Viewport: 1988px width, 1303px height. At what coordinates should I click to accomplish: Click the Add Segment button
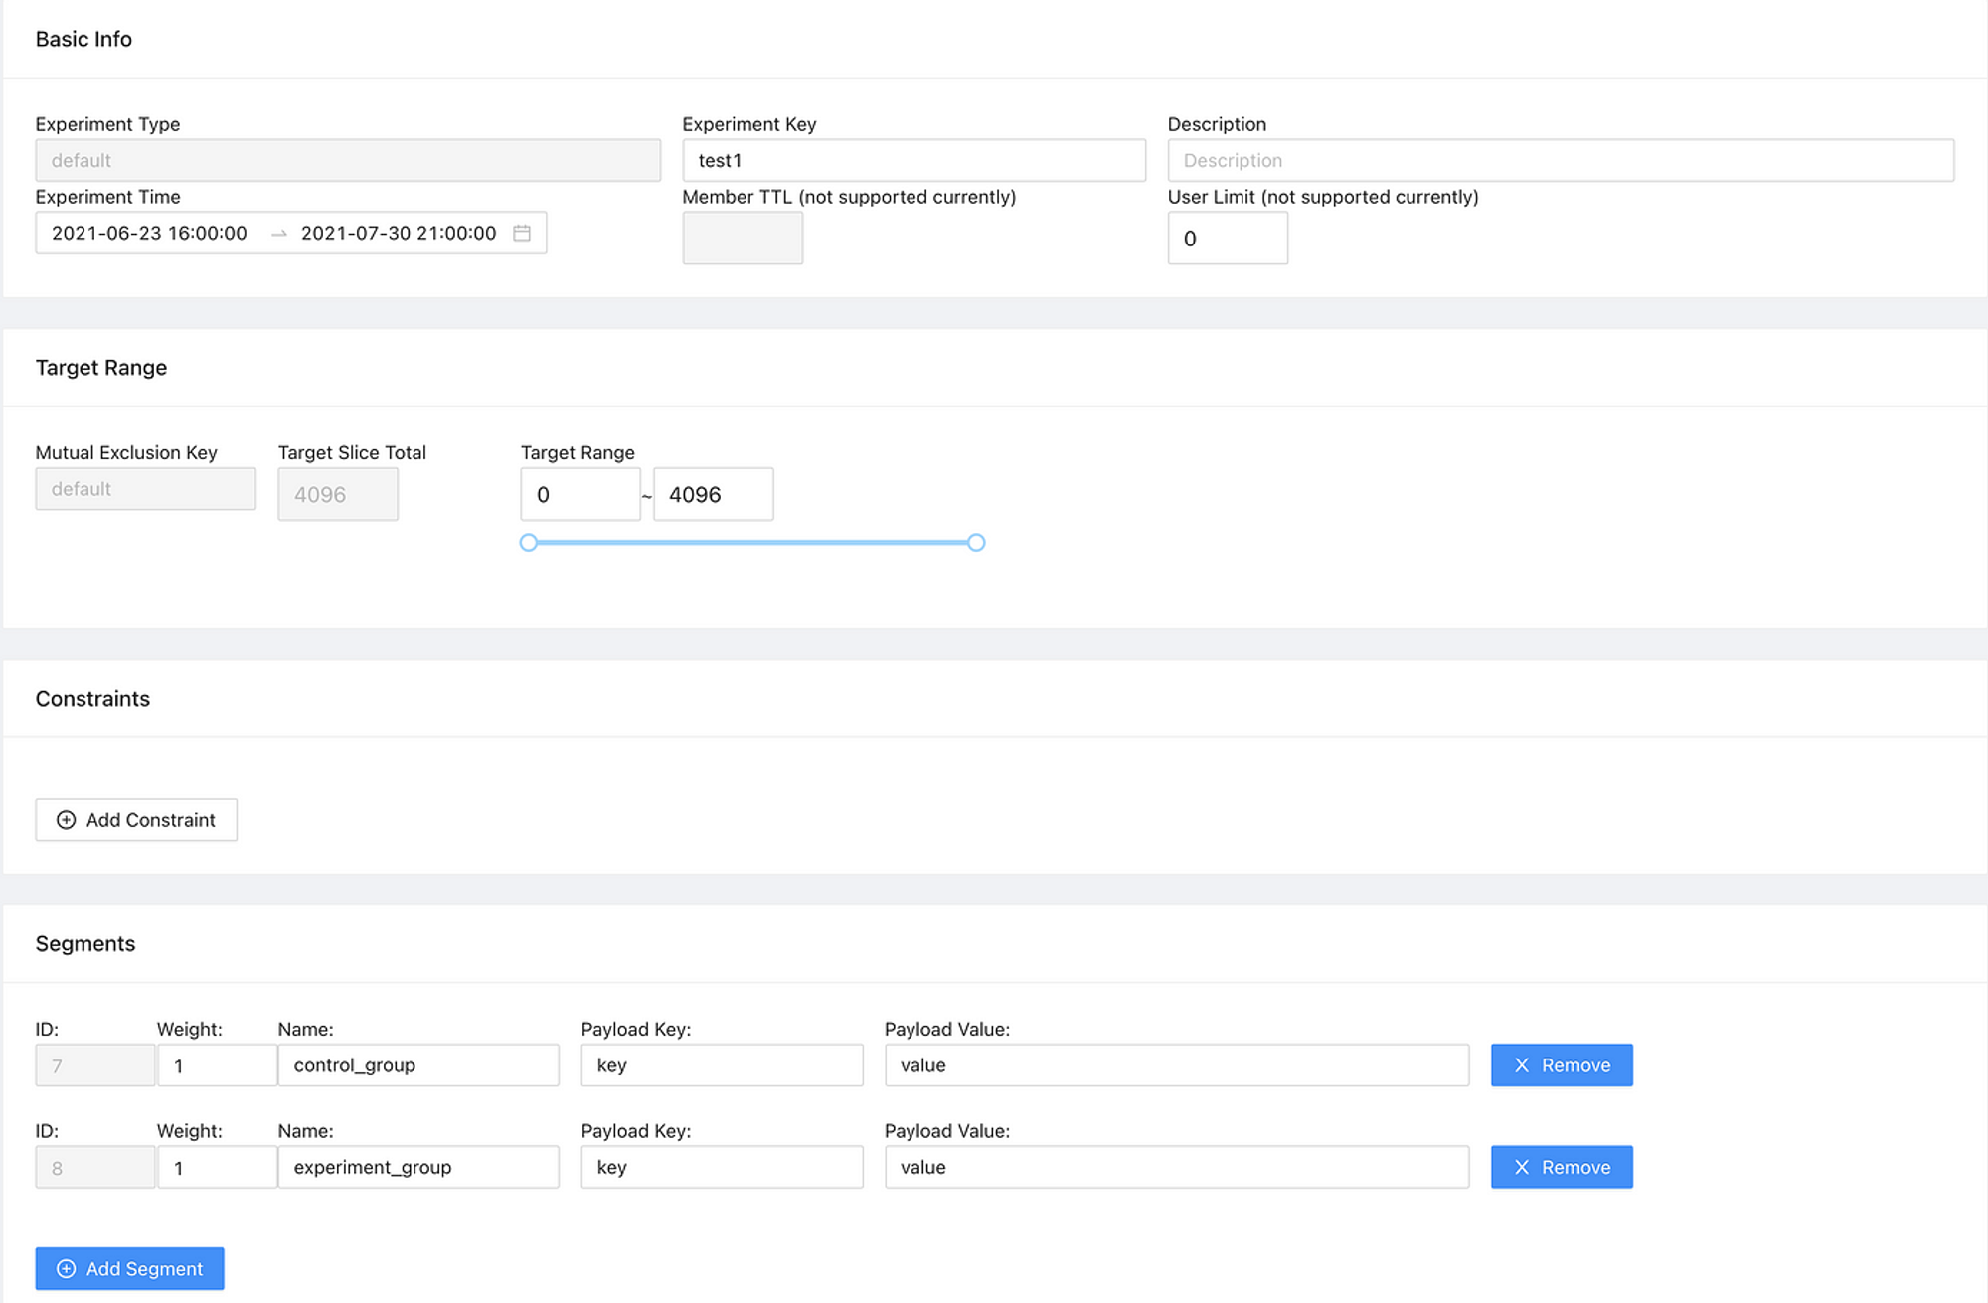(129, 1269)
